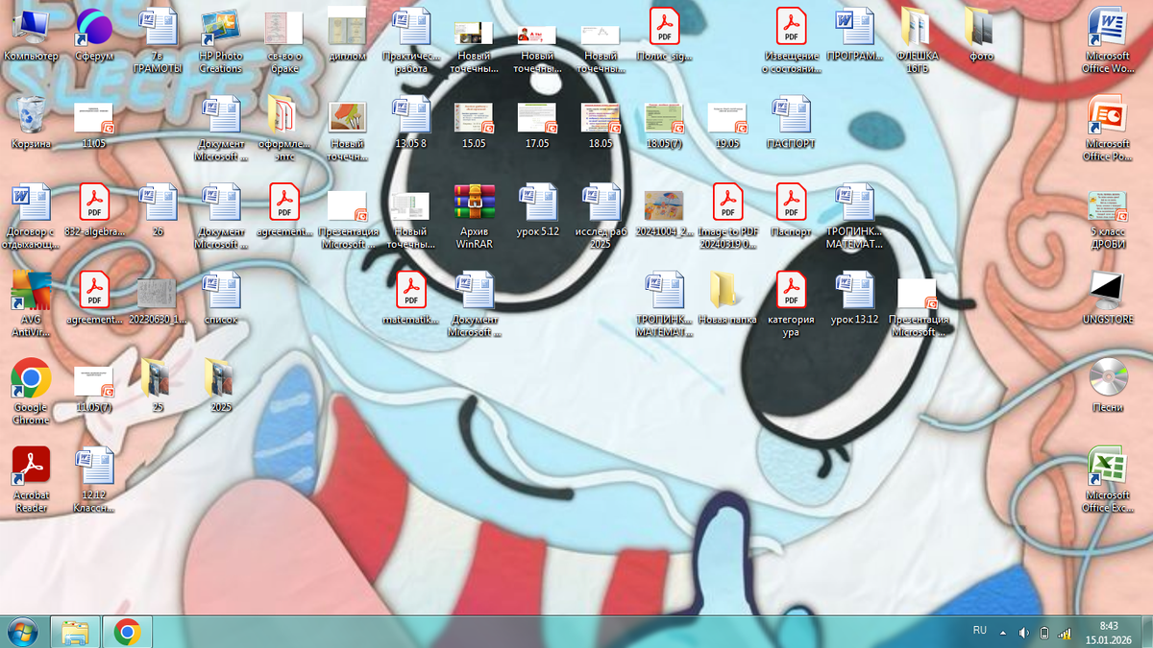
Task: Select the Word document named 26
Action: pyautogui.click(x=158, y=210)
